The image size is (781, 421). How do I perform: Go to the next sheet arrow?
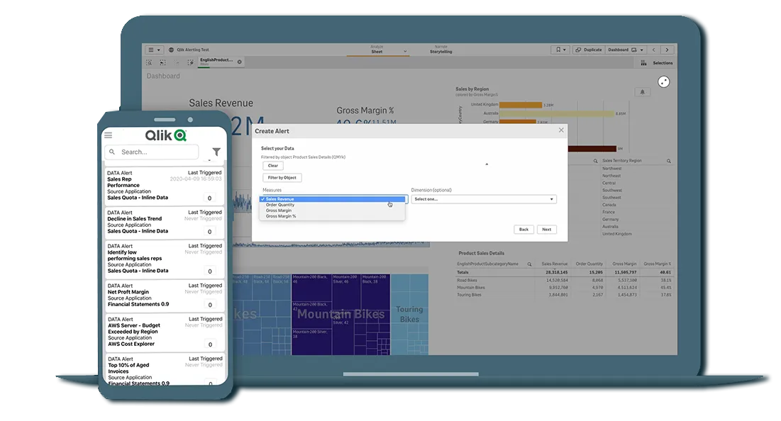(x=667, y=50)
